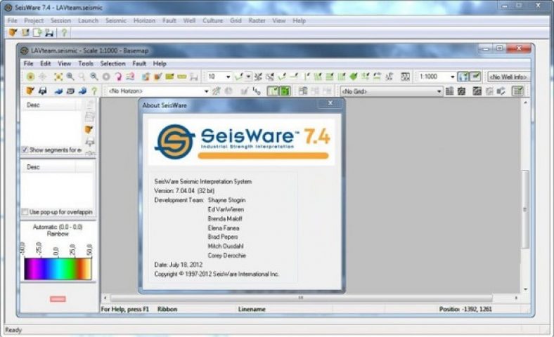Enable Show segments checkbox
The height and width of the screenshot is (337, 554).
tap(25, 150)
